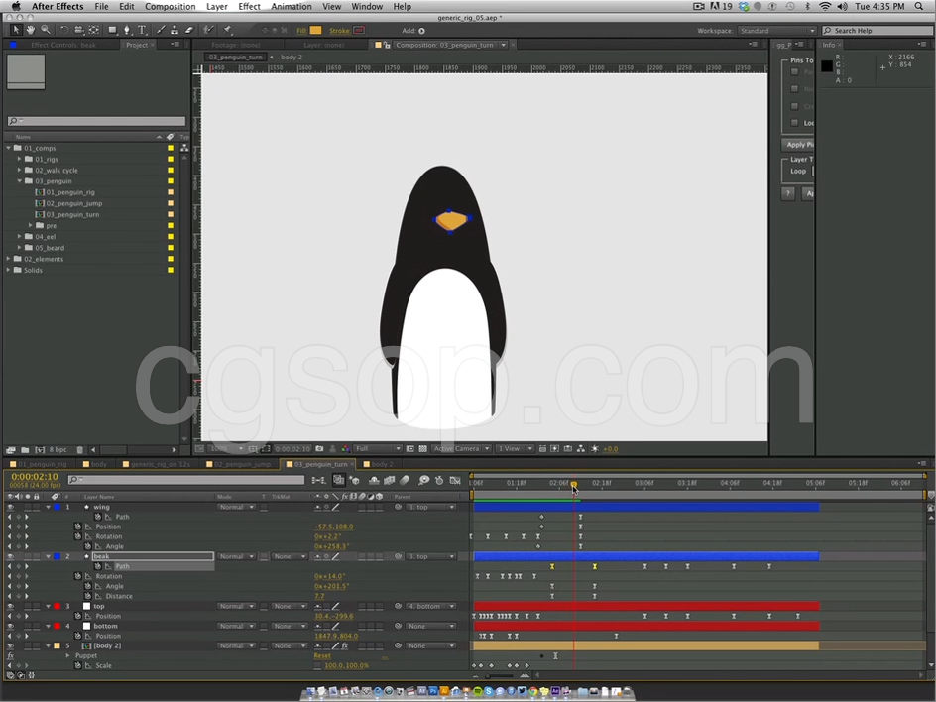Open the Fill color swatch
This screenshot has height=702, width=936.
315,31
